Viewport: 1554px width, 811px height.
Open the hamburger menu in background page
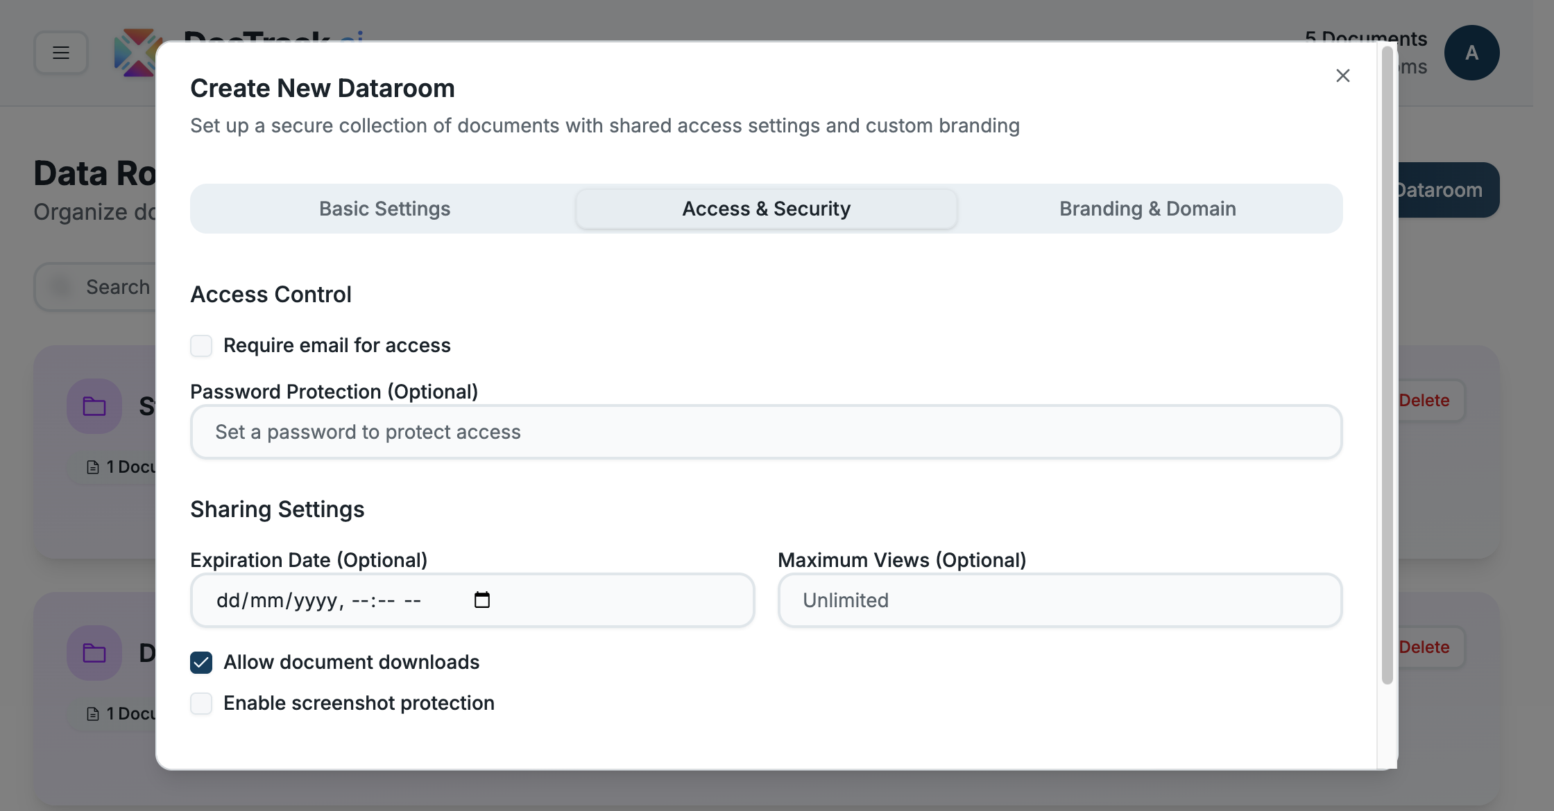click(61, 53)
